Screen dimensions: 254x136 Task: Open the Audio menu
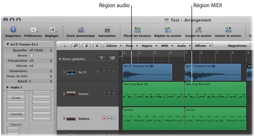coord(183,46)
